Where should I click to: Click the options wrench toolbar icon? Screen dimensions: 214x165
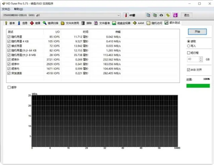click(168, 15)
